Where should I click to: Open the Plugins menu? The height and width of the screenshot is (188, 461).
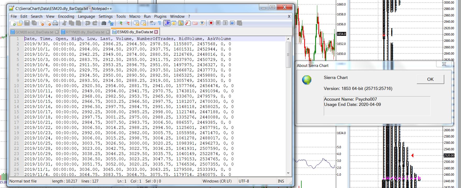(160, 16)
